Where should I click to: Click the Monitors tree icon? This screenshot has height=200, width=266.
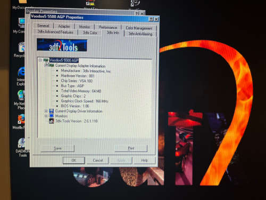(x=52, y=116)
